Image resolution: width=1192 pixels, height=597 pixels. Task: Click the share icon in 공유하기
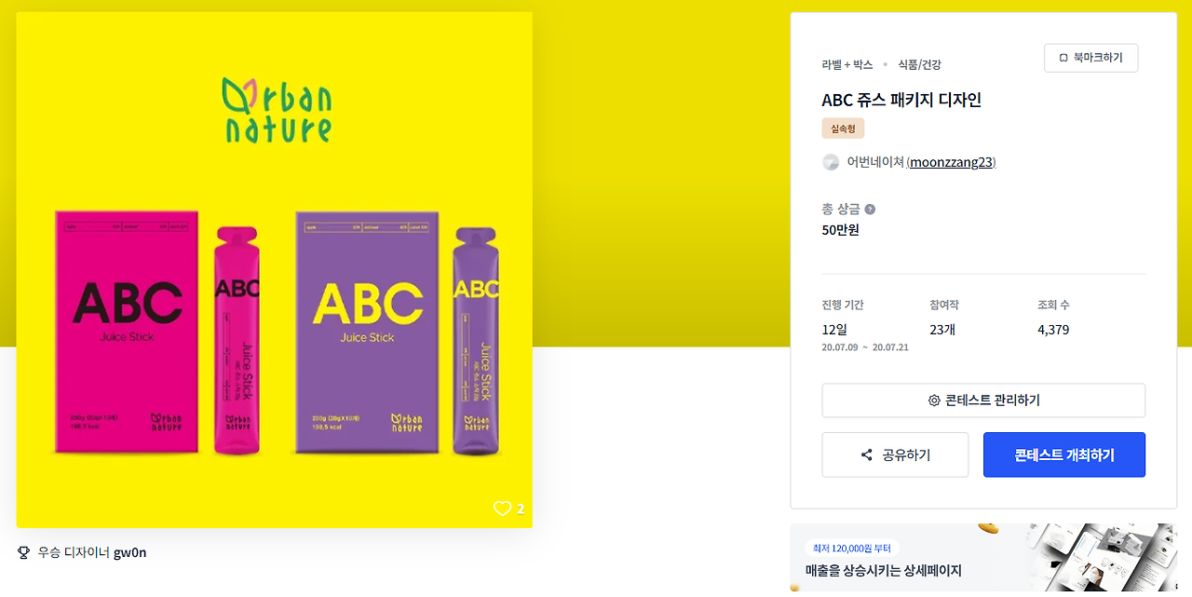867,455
